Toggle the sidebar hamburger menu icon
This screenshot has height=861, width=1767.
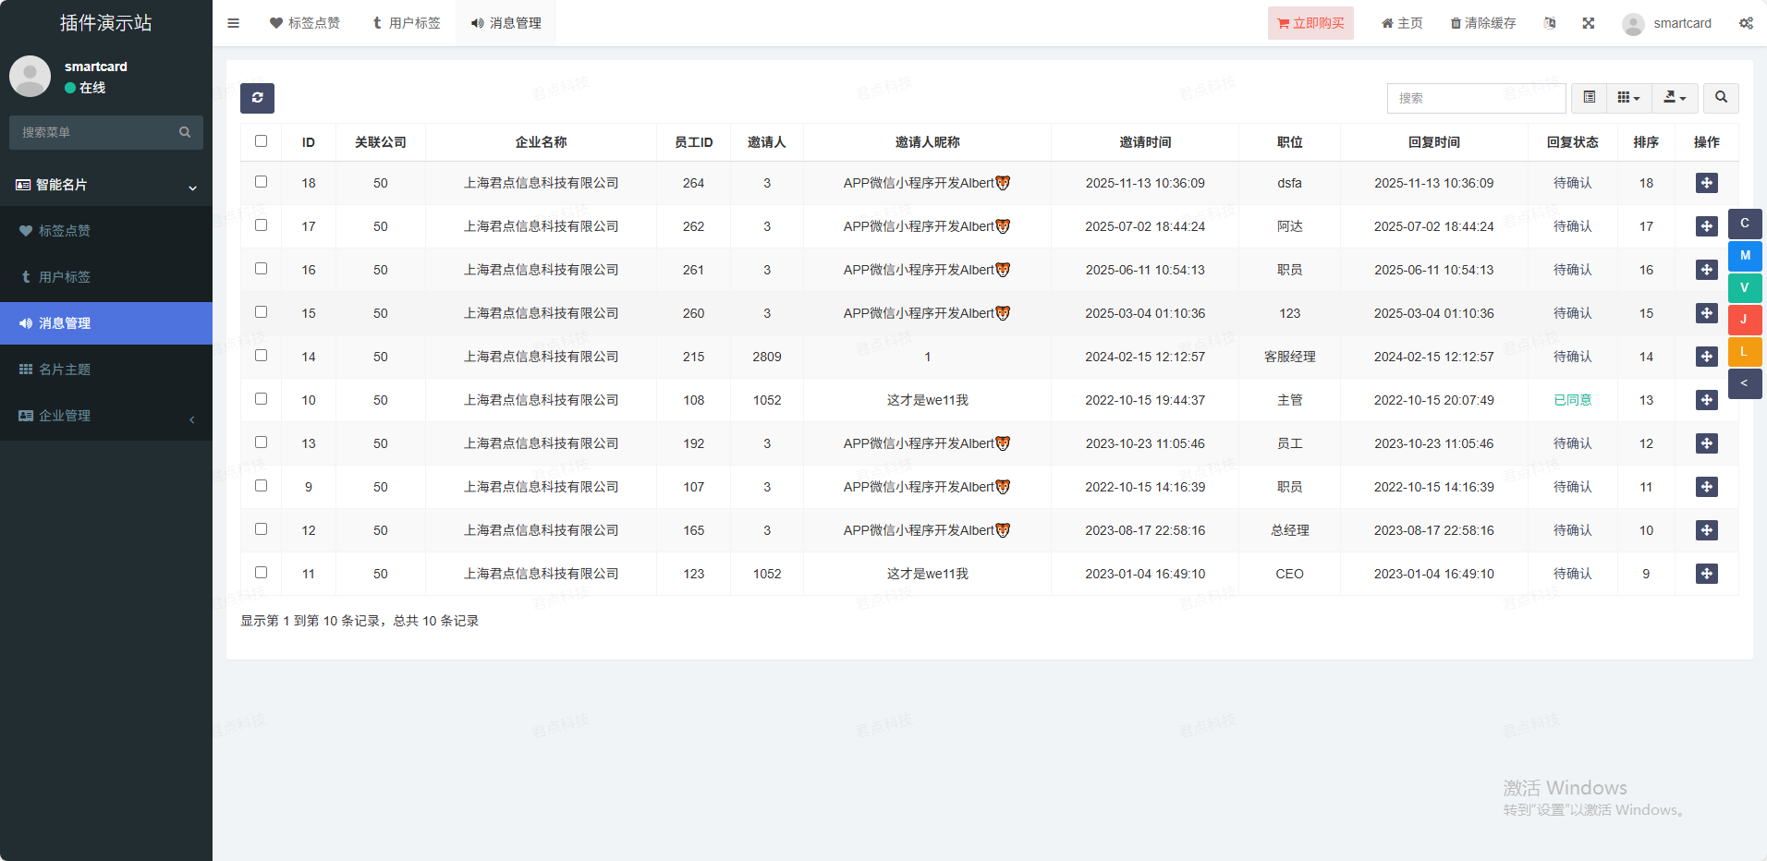point(233,23)
